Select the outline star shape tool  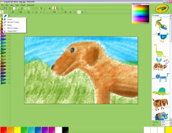tap(33, 12)
